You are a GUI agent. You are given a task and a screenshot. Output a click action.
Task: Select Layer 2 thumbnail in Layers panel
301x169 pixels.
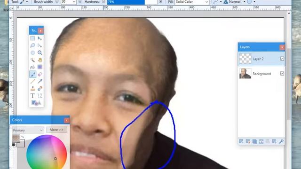245,59
